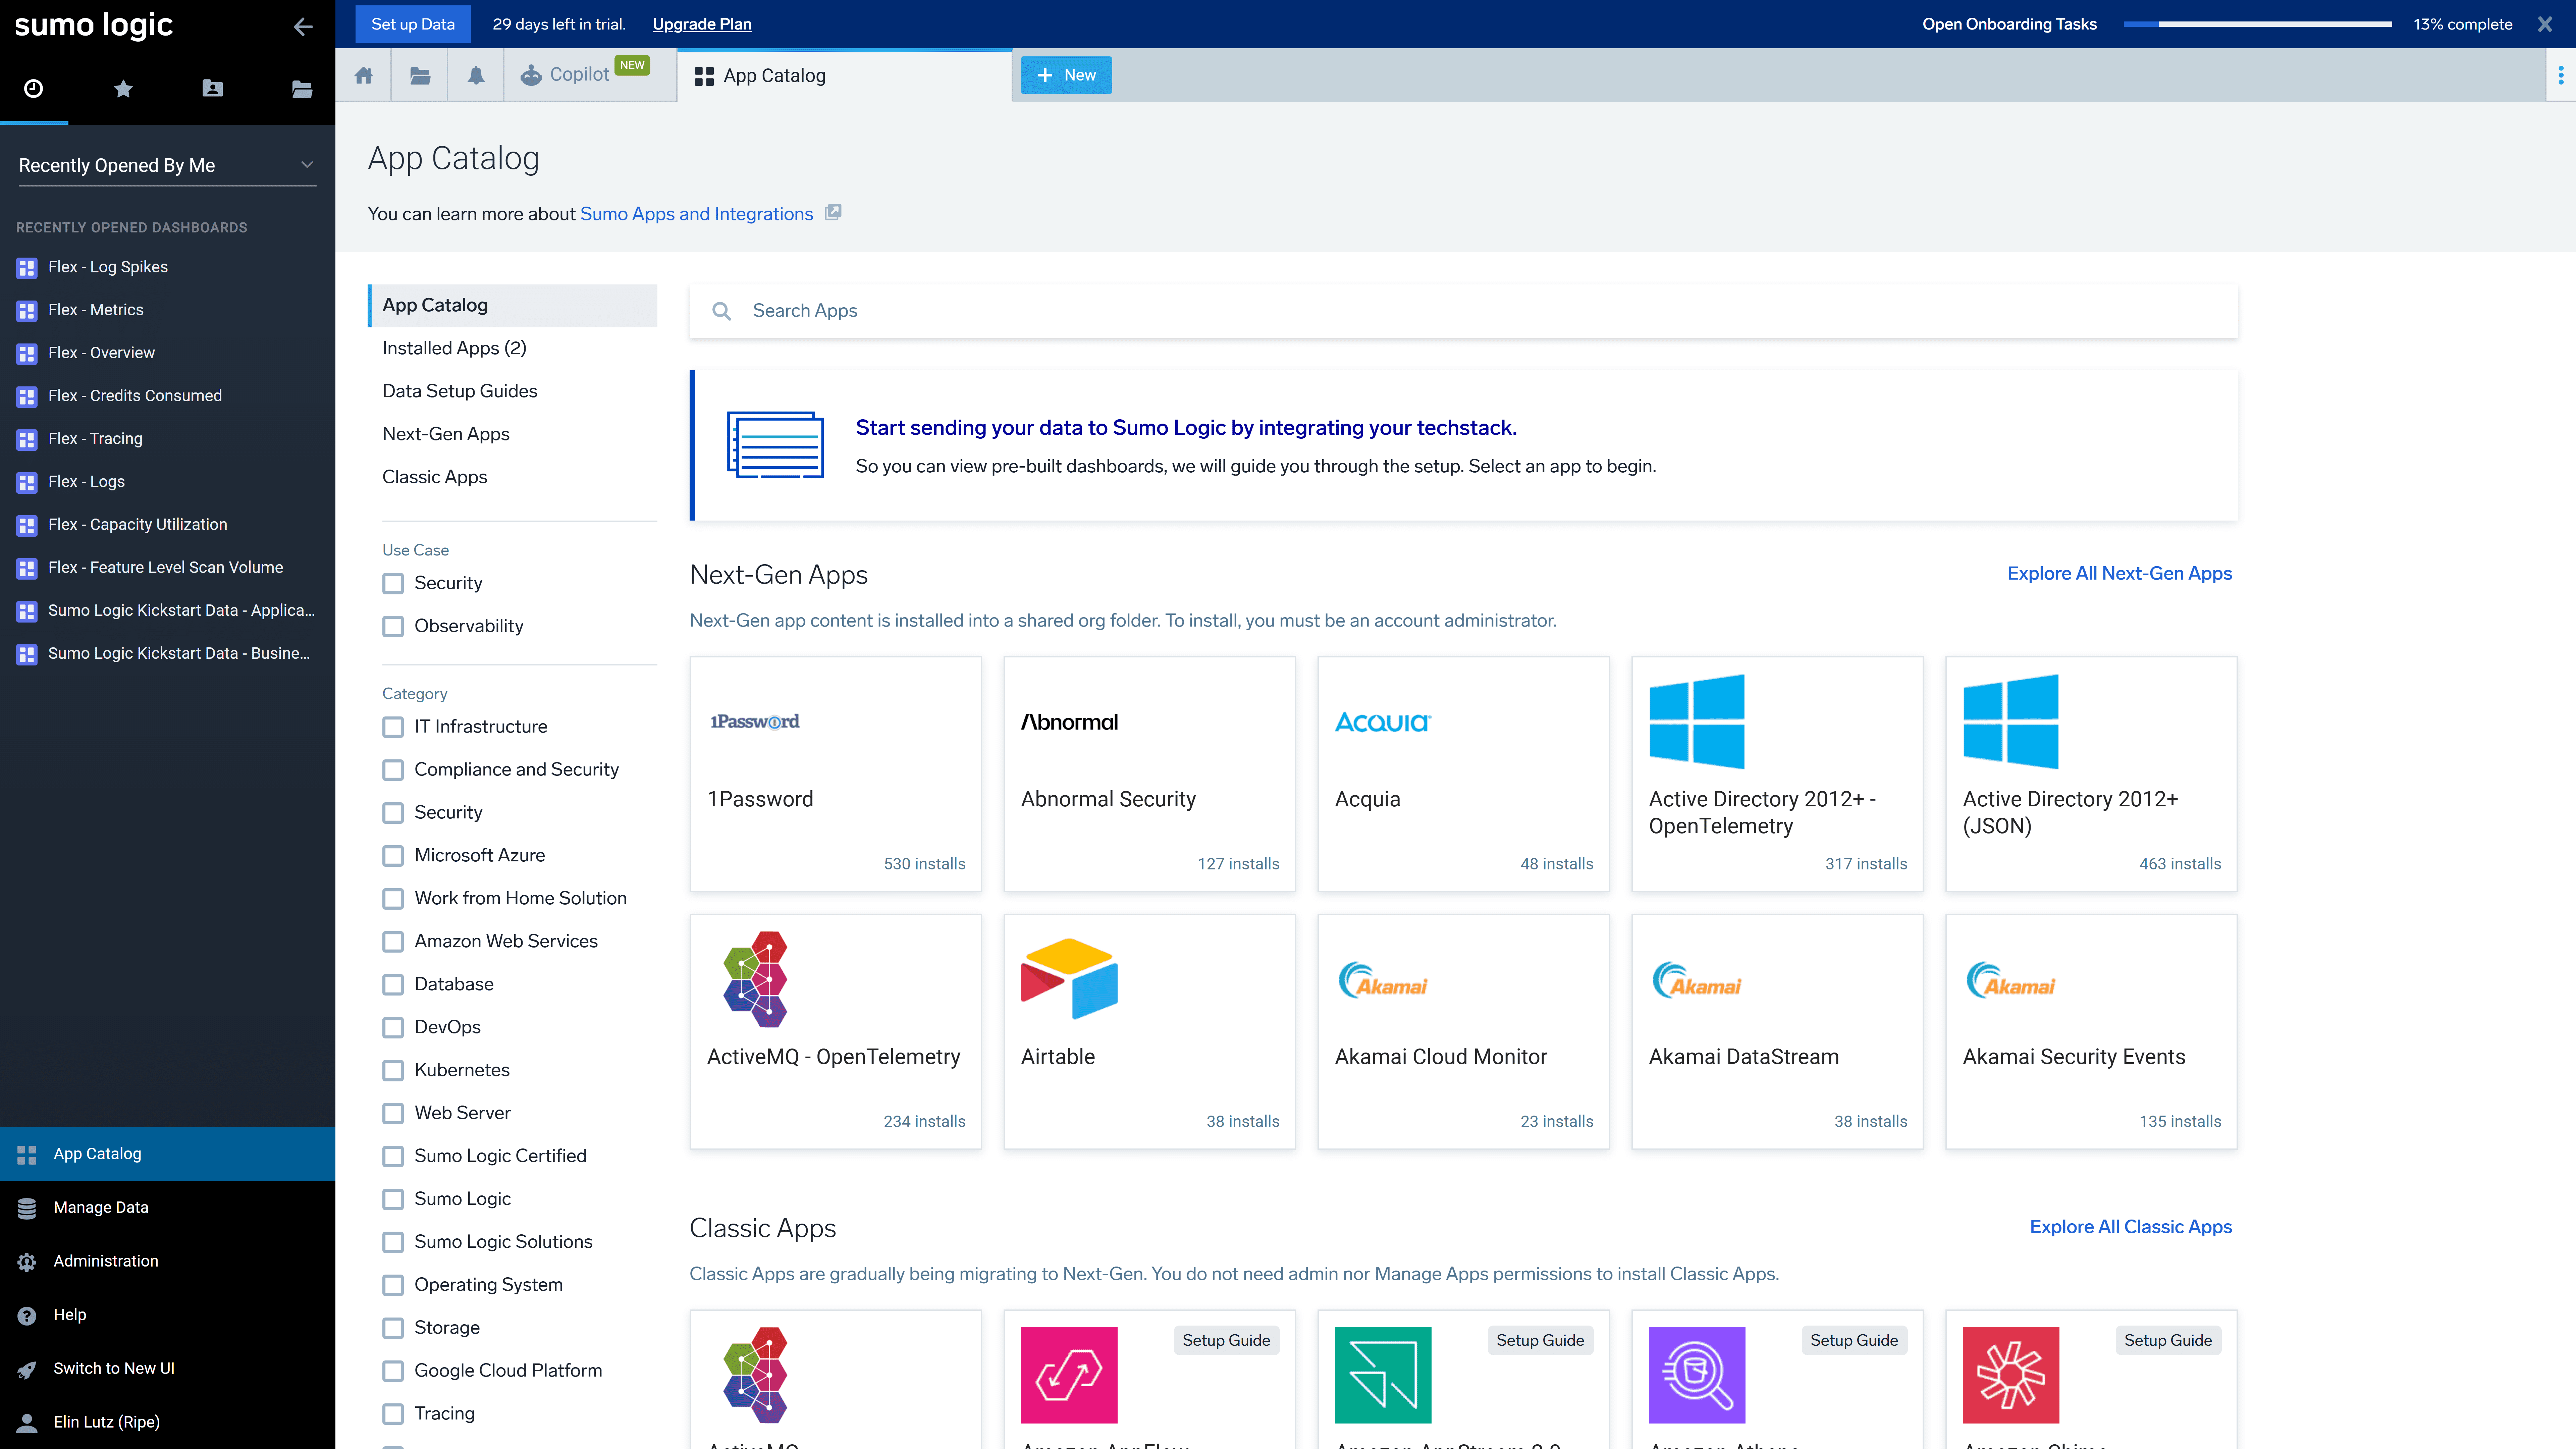Show Next-Gen Apps from the side menu
2576x1449 pixels.
[446, 434]
